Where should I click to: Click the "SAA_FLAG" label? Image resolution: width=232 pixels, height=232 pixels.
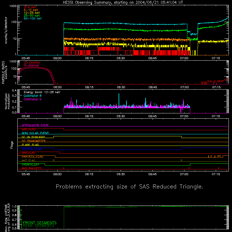point(28,153)
